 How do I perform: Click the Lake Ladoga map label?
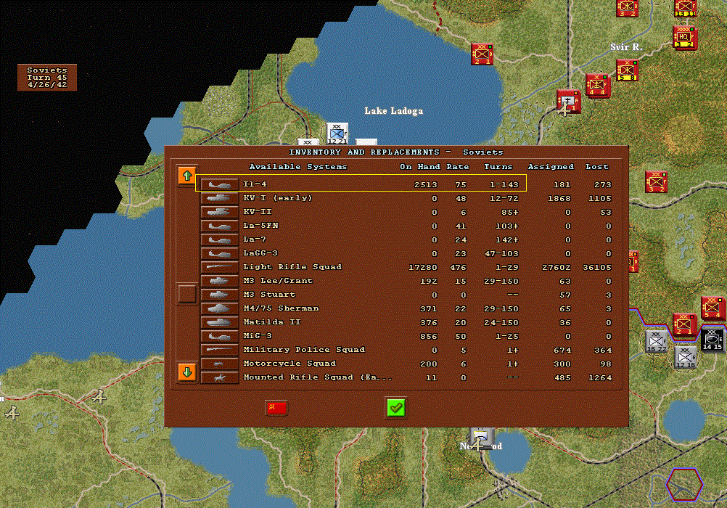point(394,111)
